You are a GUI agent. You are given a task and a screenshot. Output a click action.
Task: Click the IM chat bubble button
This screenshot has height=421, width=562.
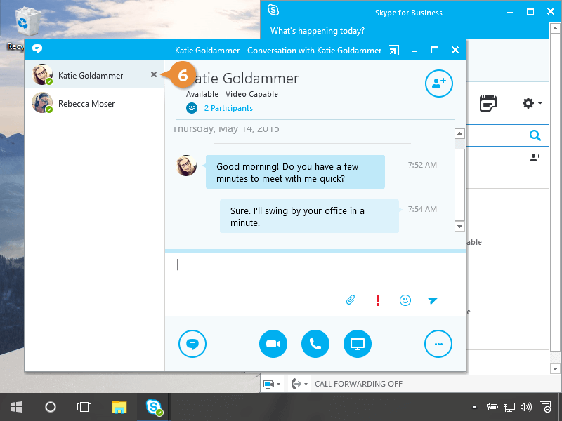tap(192, 344)
